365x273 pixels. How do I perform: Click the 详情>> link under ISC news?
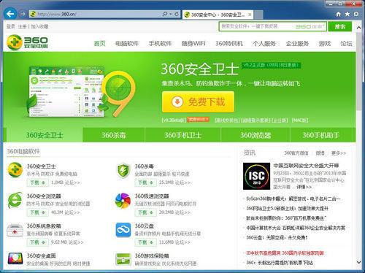pyautogui.click(x=304, y=187)
